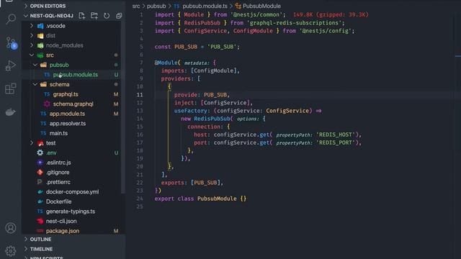Open docker-compose.yml file
461x259 pixels.
tap(72, 192)
